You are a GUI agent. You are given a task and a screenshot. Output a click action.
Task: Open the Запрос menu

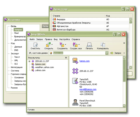[40, 39]
